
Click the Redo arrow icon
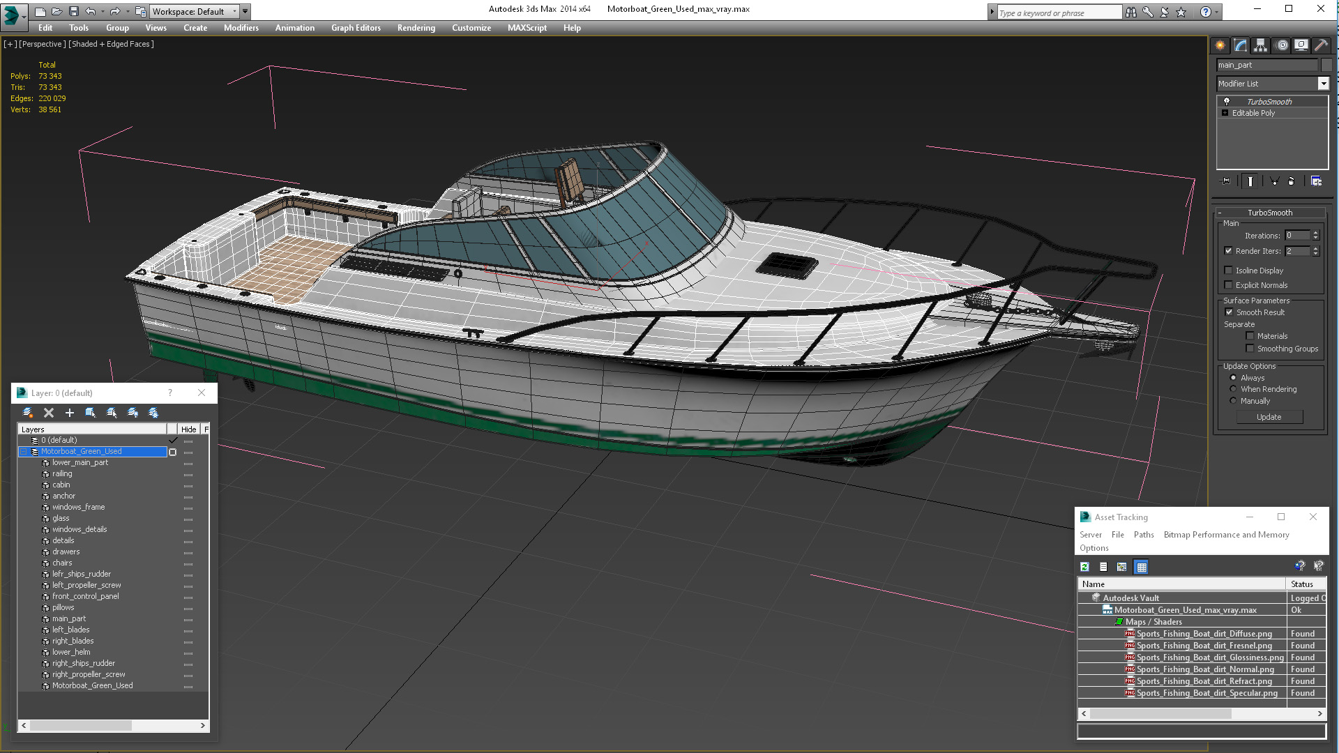pyautogui.click(x=115, y=11)
